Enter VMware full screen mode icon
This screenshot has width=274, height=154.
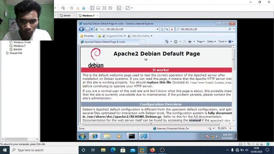click(x=104, y=8)
